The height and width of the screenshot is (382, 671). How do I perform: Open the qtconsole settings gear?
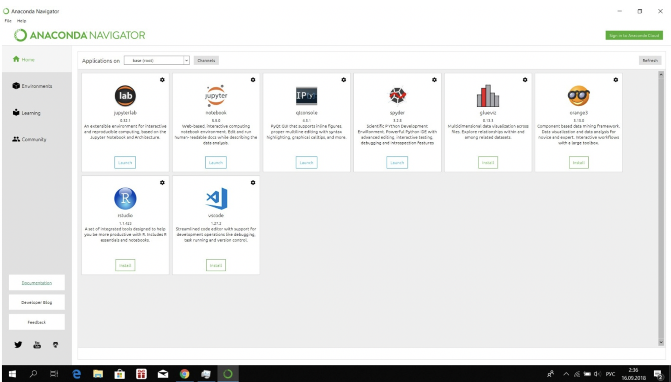tap(343, 80)
